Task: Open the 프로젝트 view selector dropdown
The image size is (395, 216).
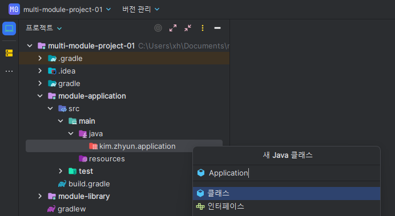Action: tap(43, 28)
